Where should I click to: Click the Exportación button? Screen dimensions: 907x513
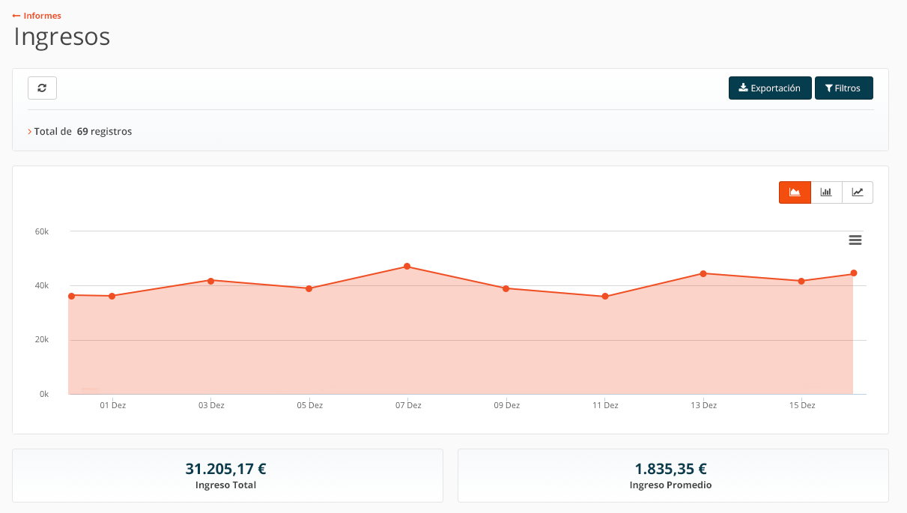(769, 88)
